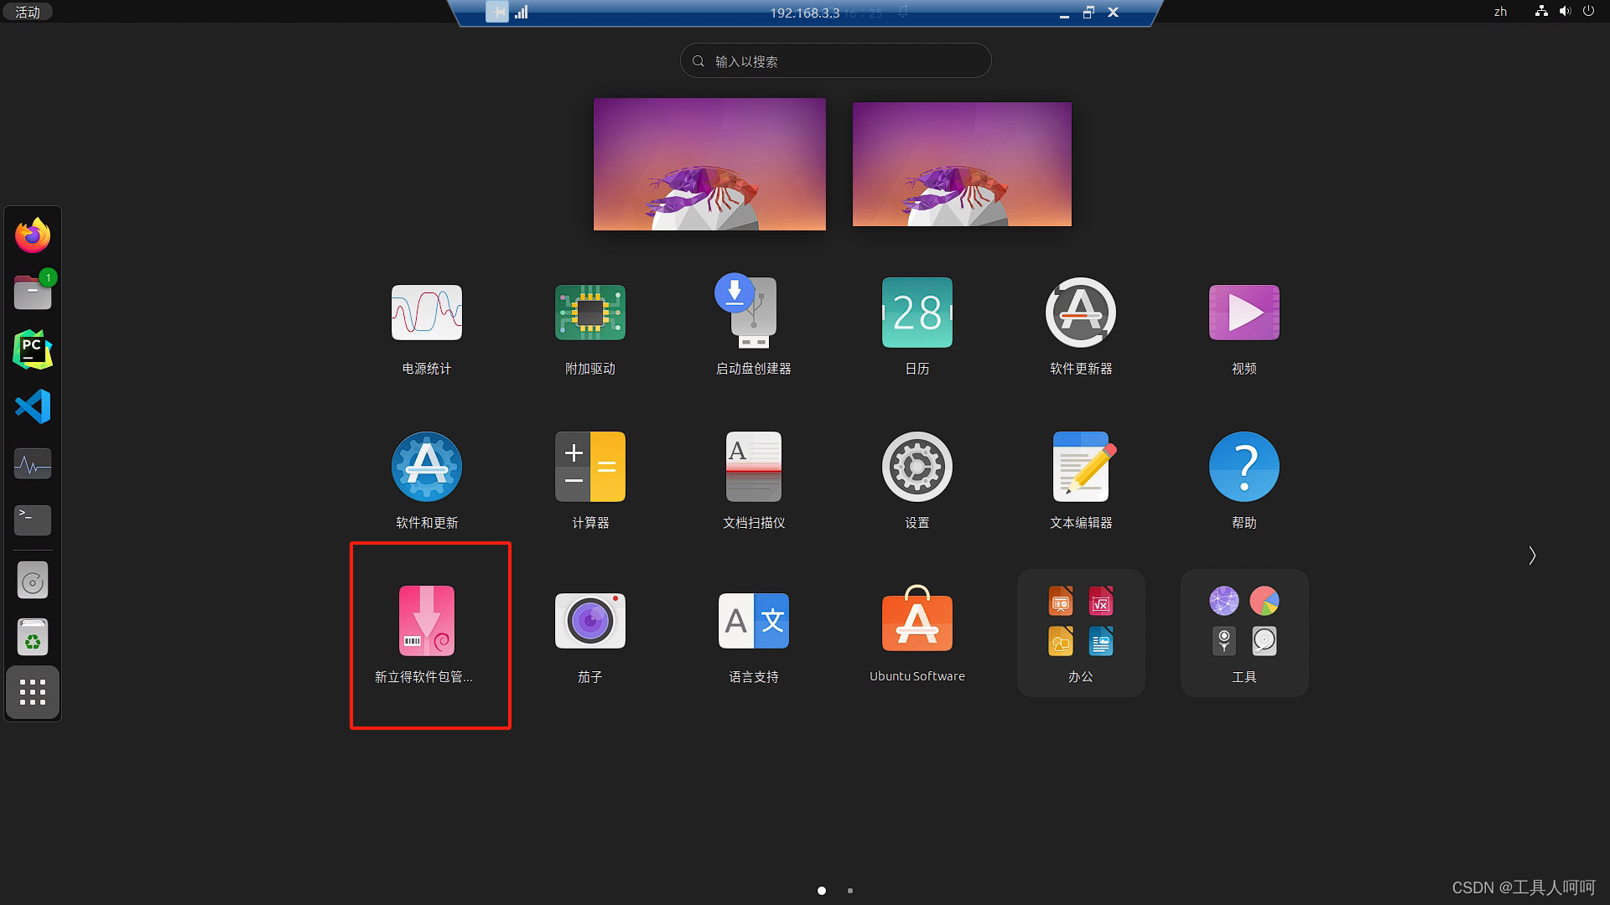The width and height of the screenshot is (1610, 905).
Task: Launch Synaptic Package Manager (新立得软件包管理器)
Action: (x=426, y=621)
